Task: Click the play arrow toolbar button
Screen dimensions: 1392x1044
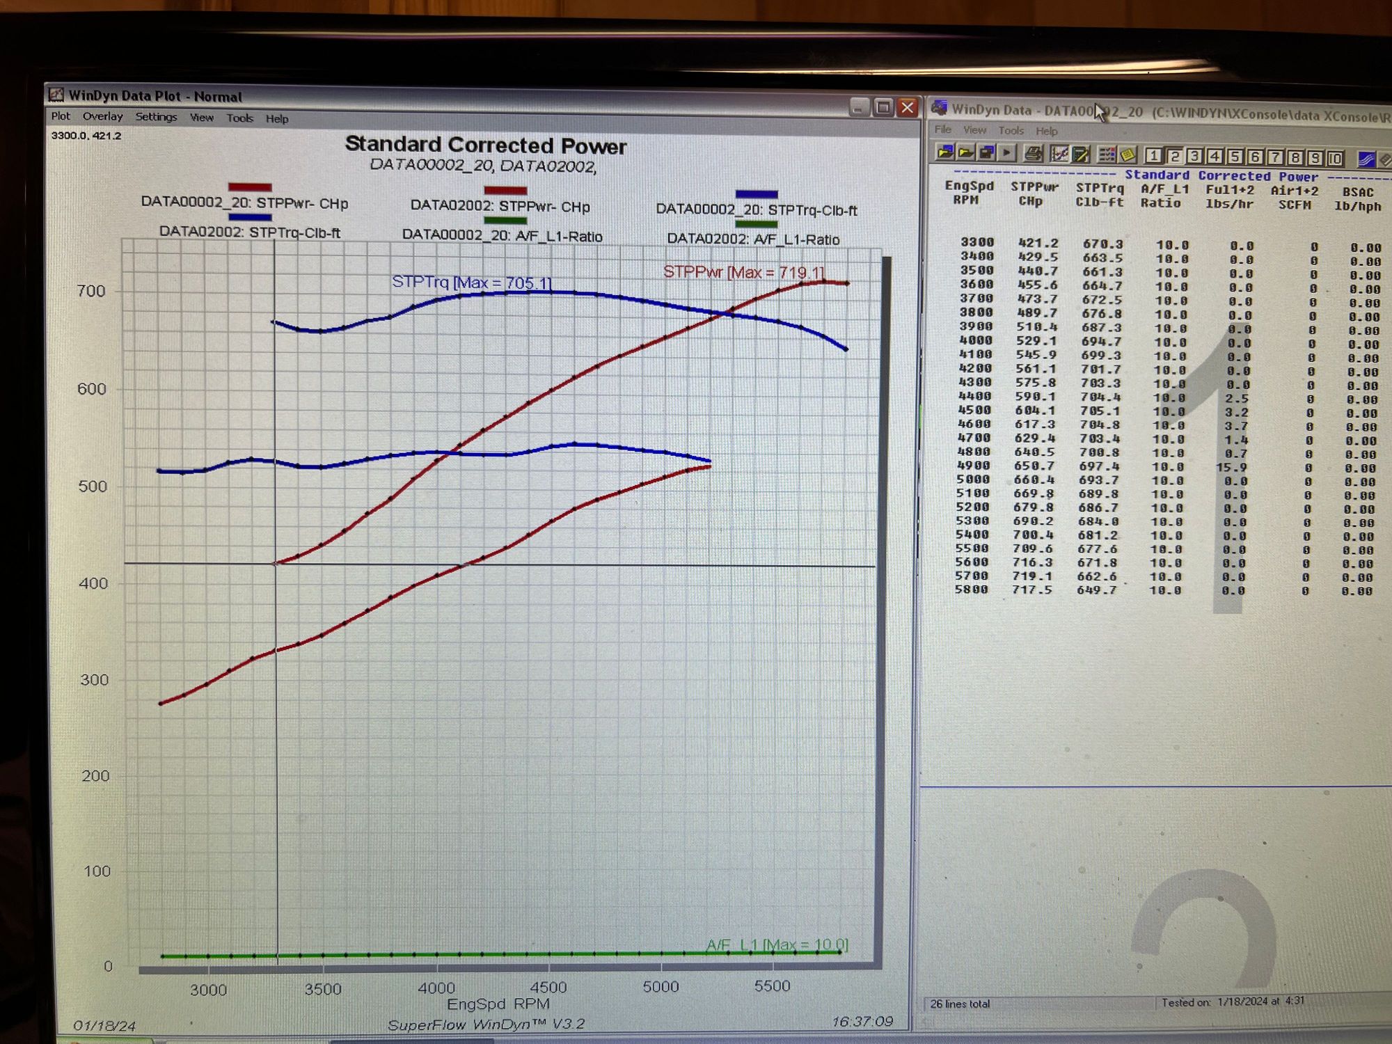Action: [1007, 152]
